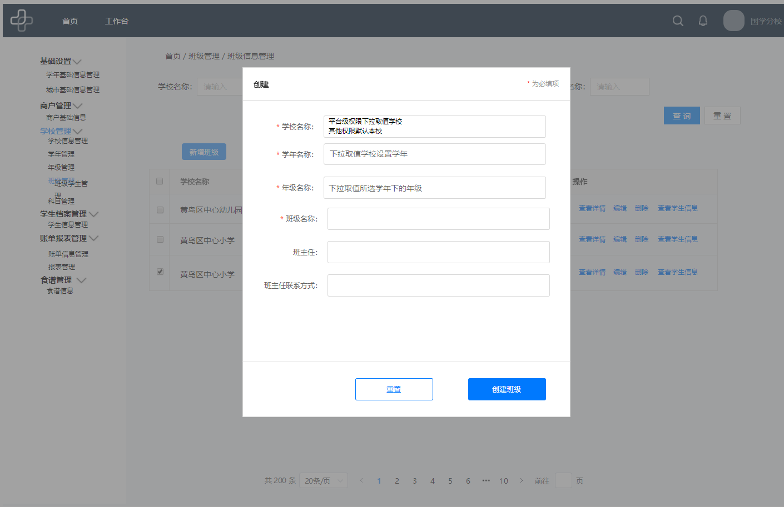Click the user avatar in header
This screenshot has height=507, width=784.
tap(733, 21)
